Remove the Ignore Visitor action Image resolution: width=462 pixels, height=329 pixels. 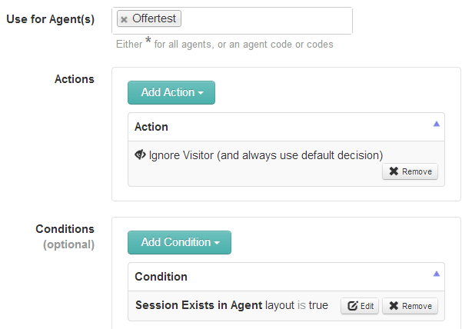410,171
